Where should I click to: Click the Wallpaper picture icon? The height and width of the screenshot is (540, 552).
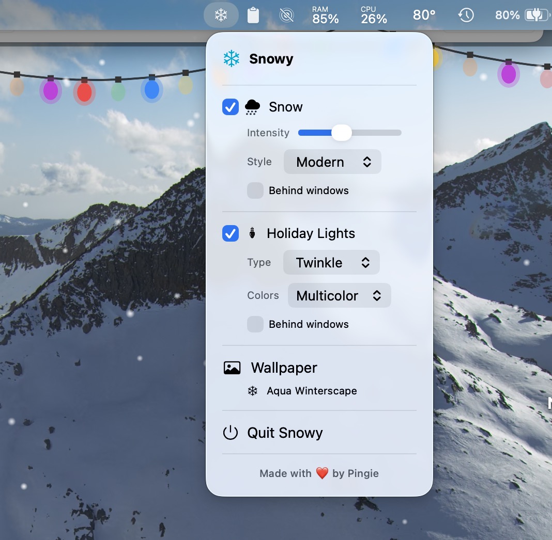pyautogui.click(x=232, y=368)
